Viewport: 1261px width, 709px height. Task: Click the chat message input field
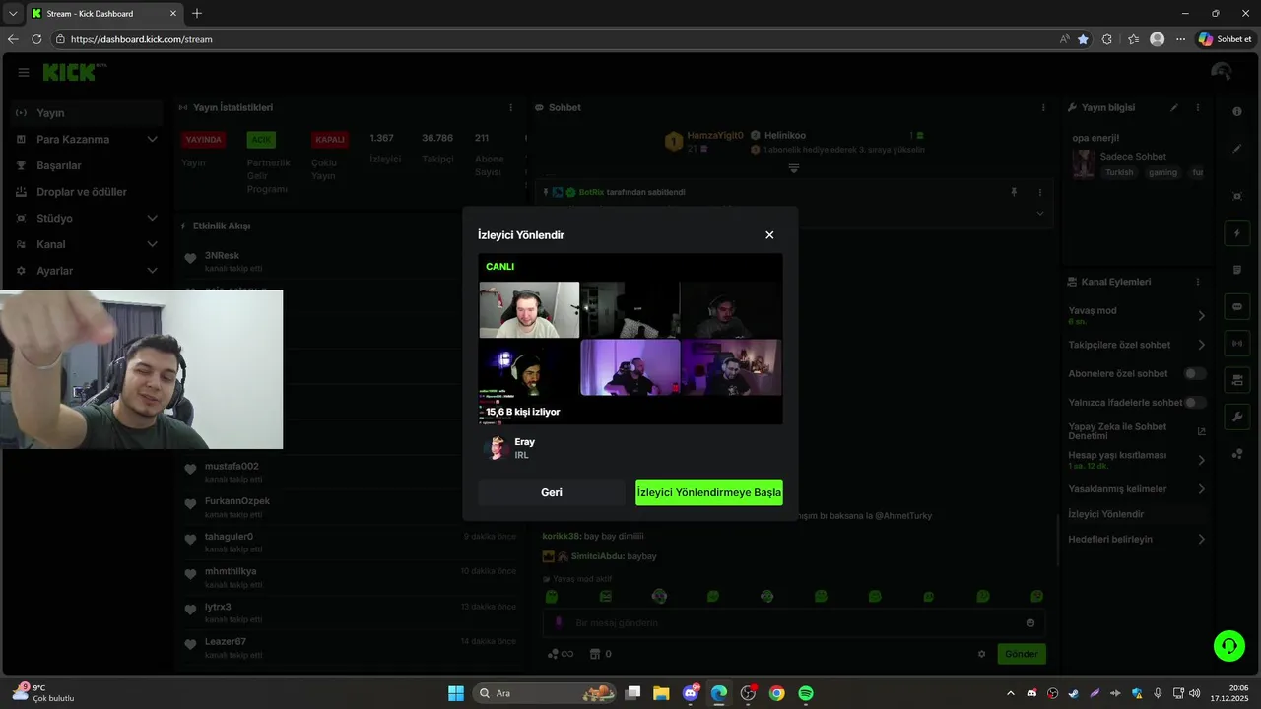(x=793, y=623)
